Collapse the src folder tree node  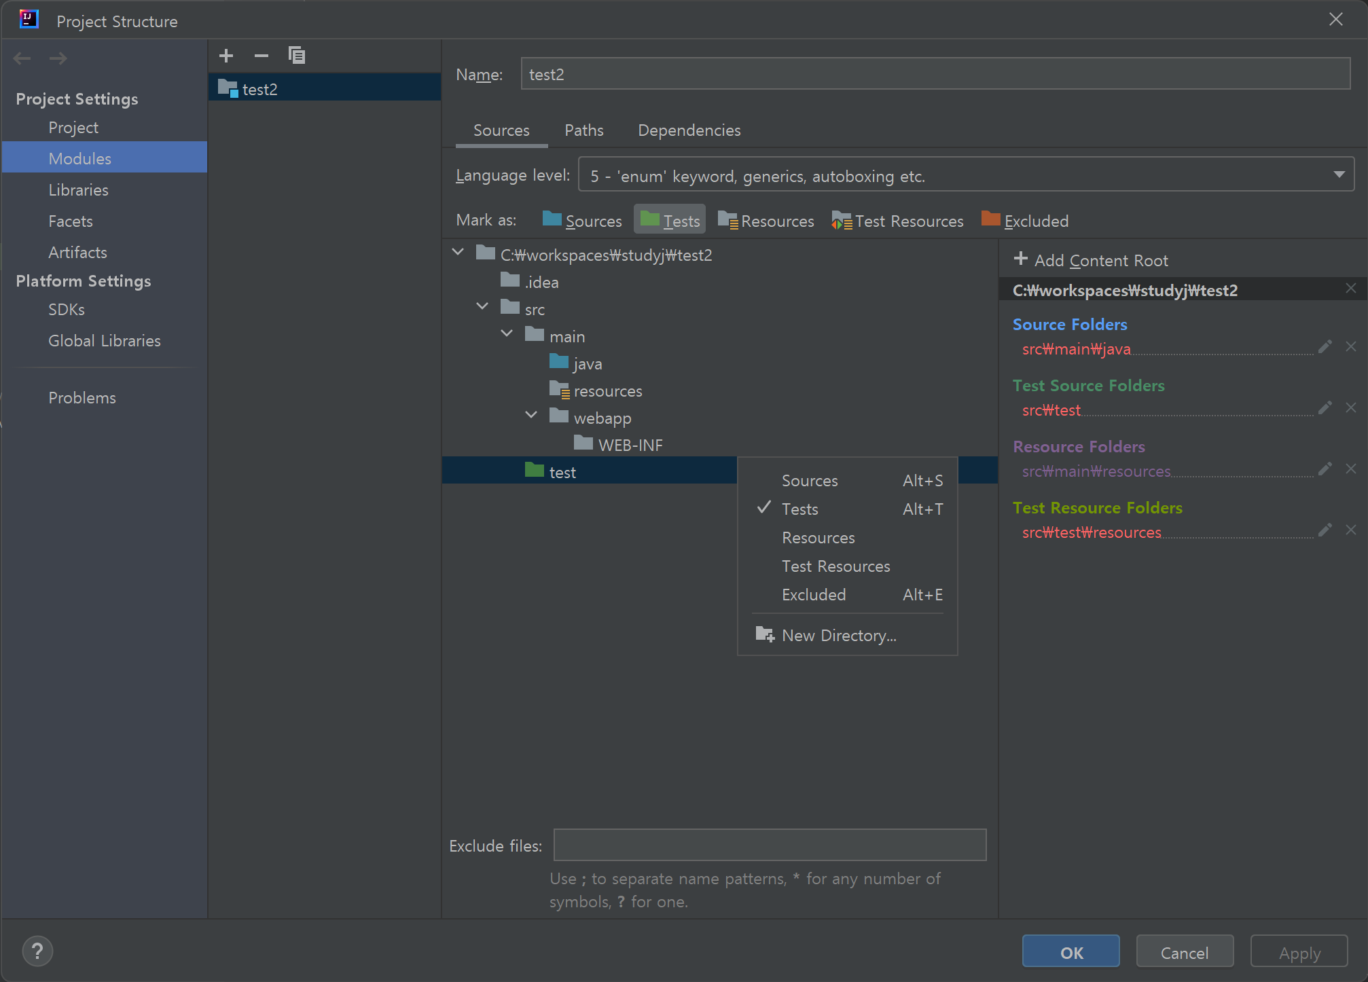(482, 307)
